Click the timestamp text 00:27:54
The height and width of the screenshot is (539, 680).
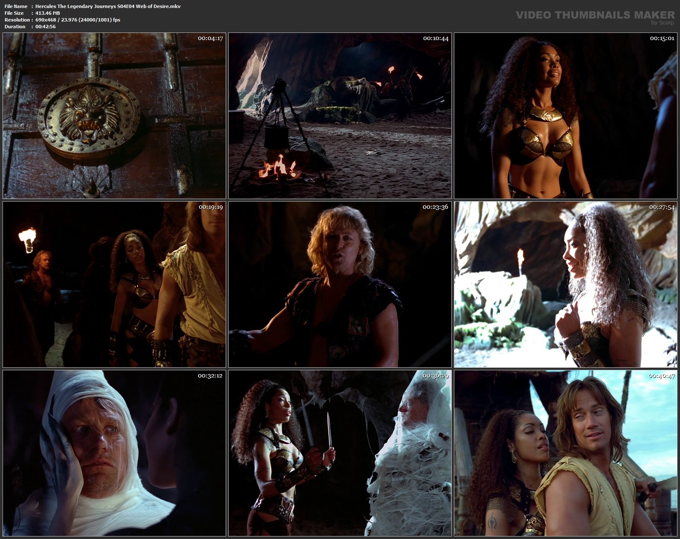point(662,207)
